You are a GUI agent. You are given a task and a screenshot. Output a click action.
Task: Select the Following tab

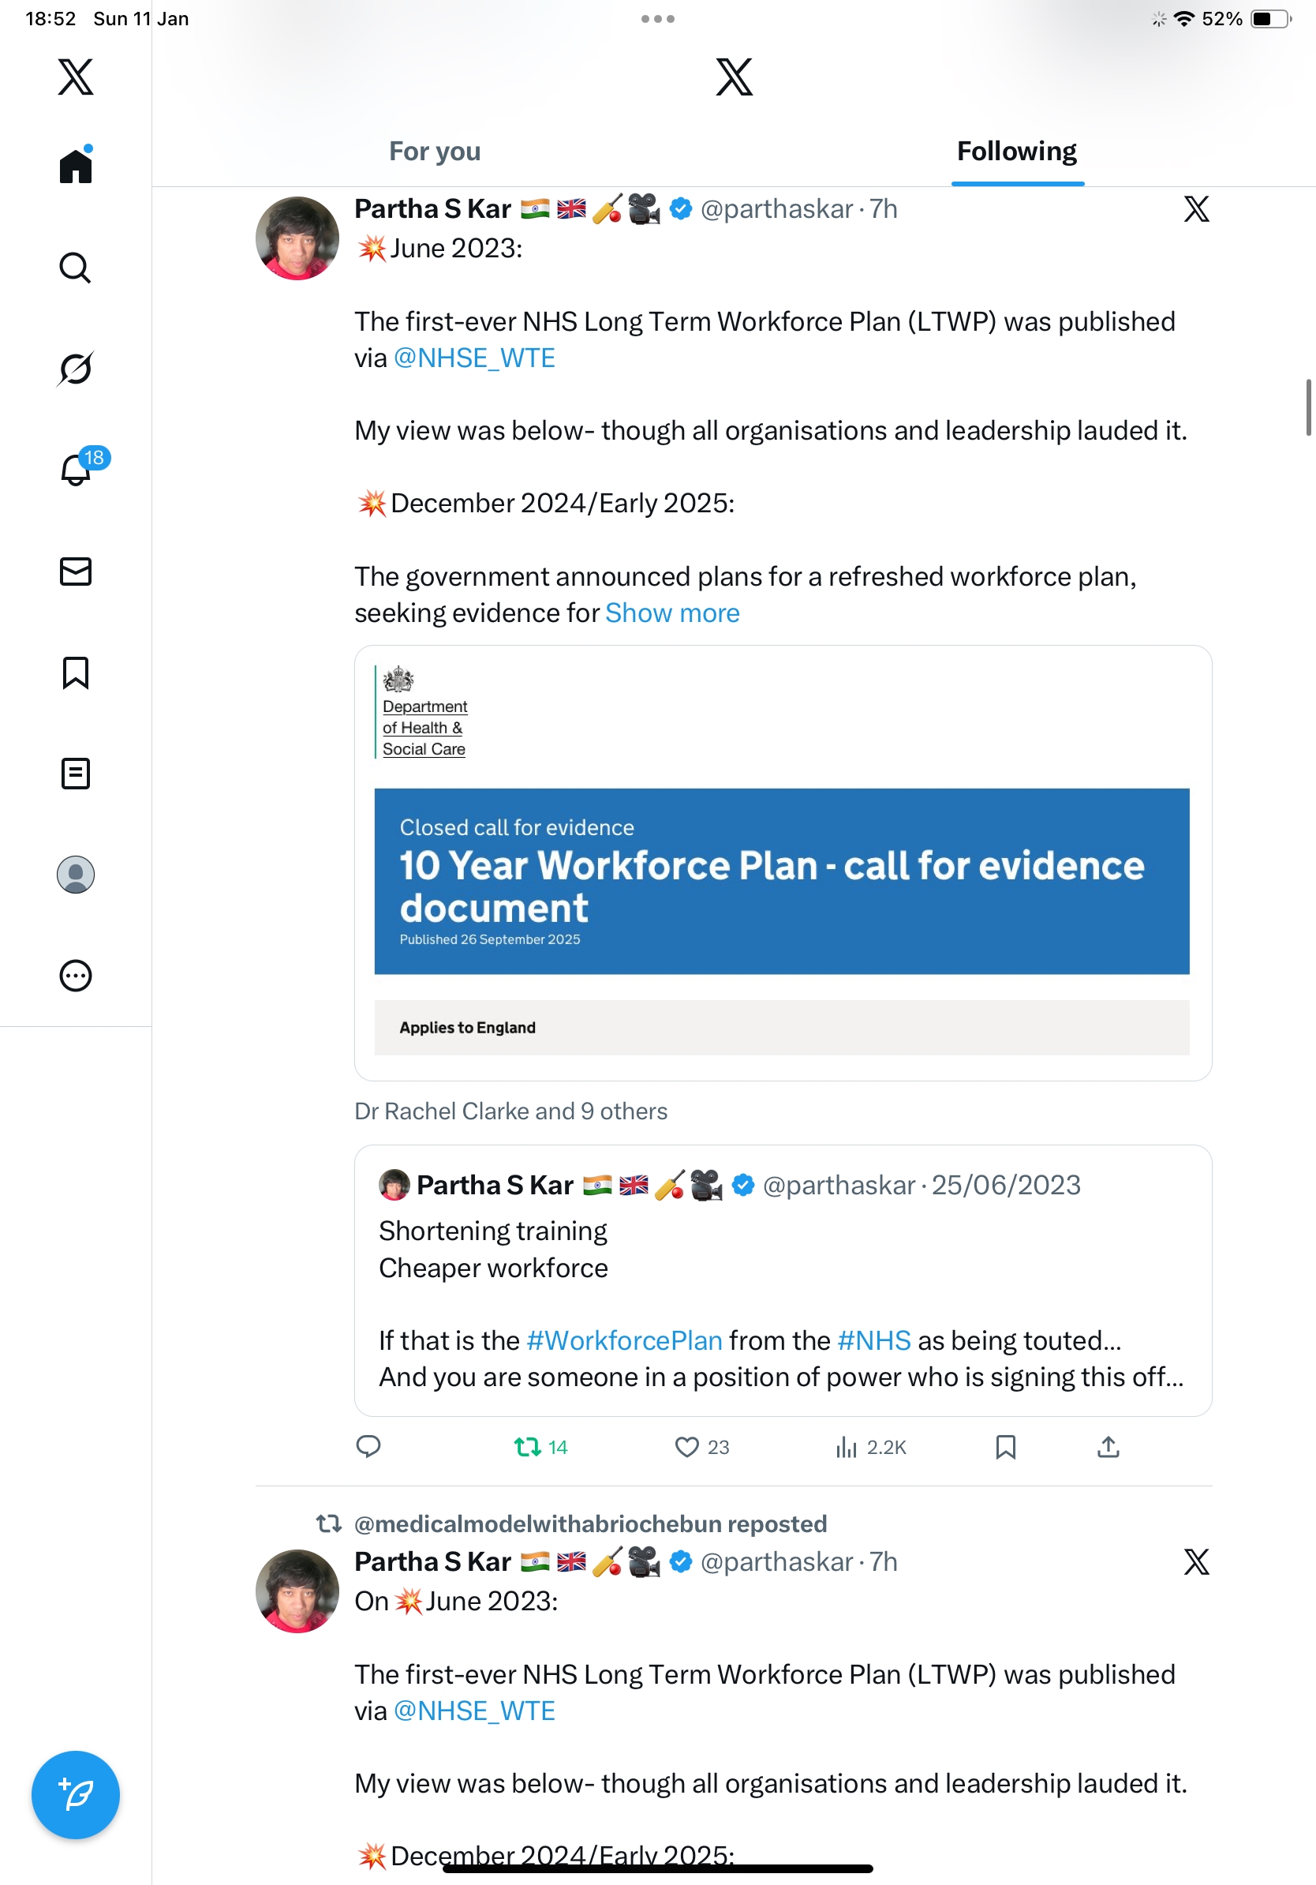click(x=1016, y=152)
